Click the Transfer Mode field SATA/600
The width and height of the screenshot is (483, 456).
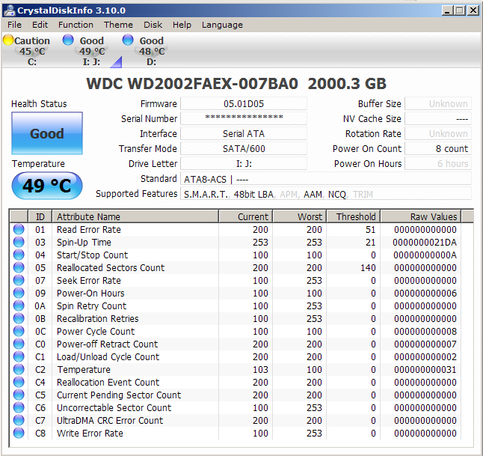click(x=243, y=149)
